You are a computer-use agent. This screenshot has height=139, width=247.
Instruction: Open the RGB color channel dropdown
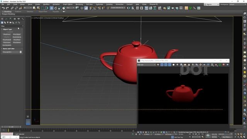(146, 65)
